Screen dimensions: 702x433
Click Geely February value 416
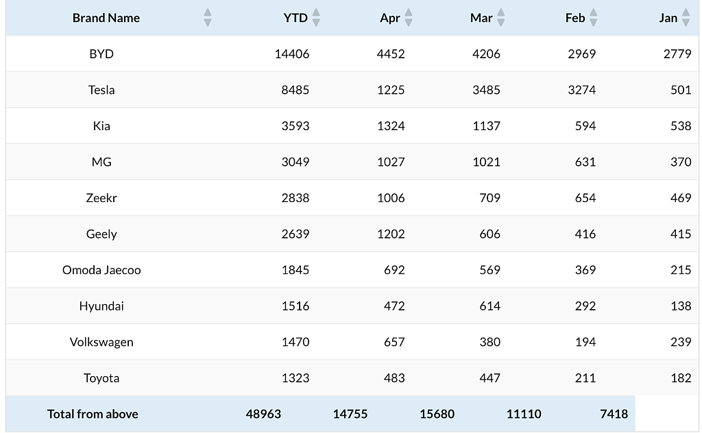click(x=585, y=234)
